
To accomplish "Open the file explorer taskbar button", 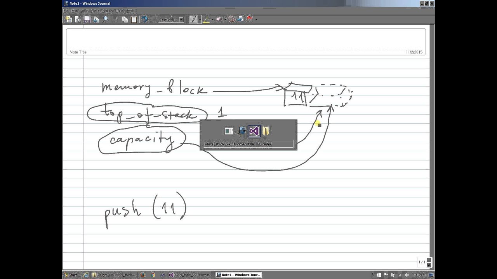I will pos(114,275).
